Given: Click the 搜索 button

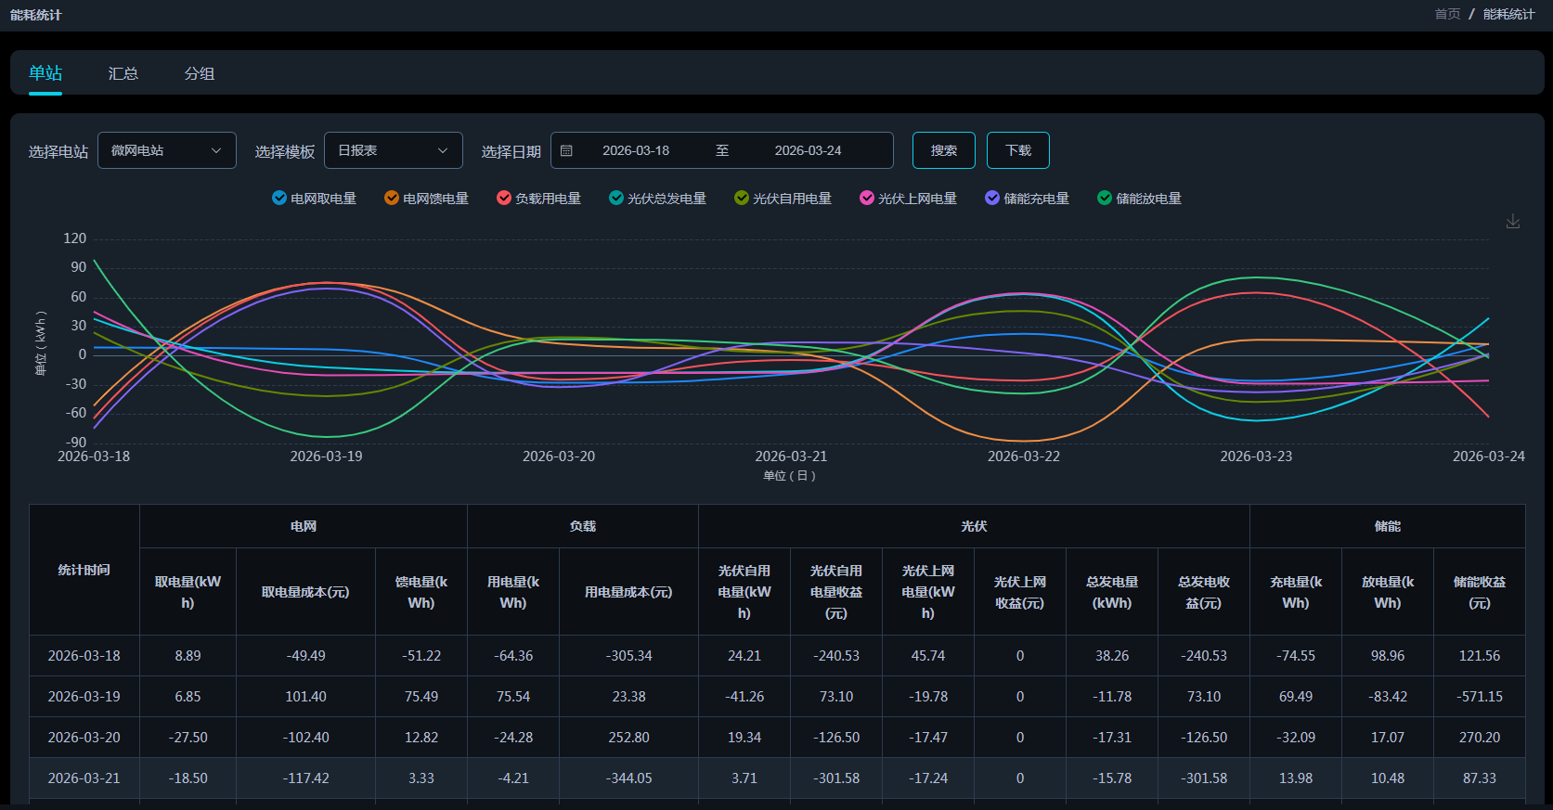Looking at the screenshot, I should [x=944, y=150].
